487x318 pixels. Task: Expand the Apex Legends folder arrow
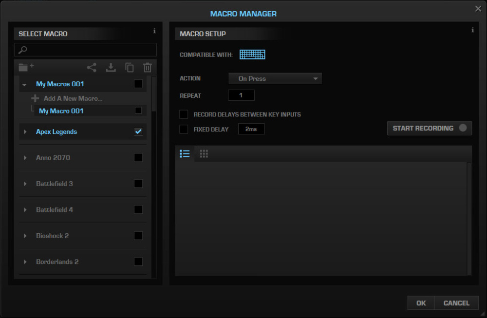click(x=25, y=131)
